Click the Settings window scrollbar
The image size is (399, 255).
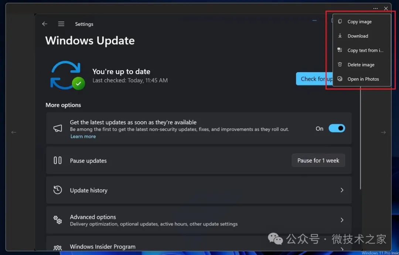point(360,139)
